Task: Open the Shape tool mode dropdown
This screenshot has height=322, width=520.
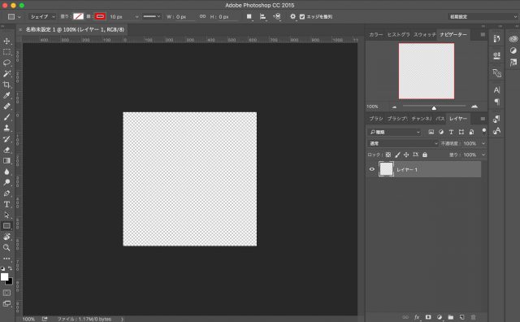Action: (x=42, y=16)
